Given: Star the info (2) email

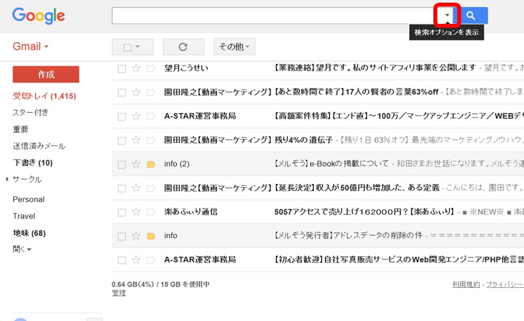Looking at the screenshot, I should (136, 164).
